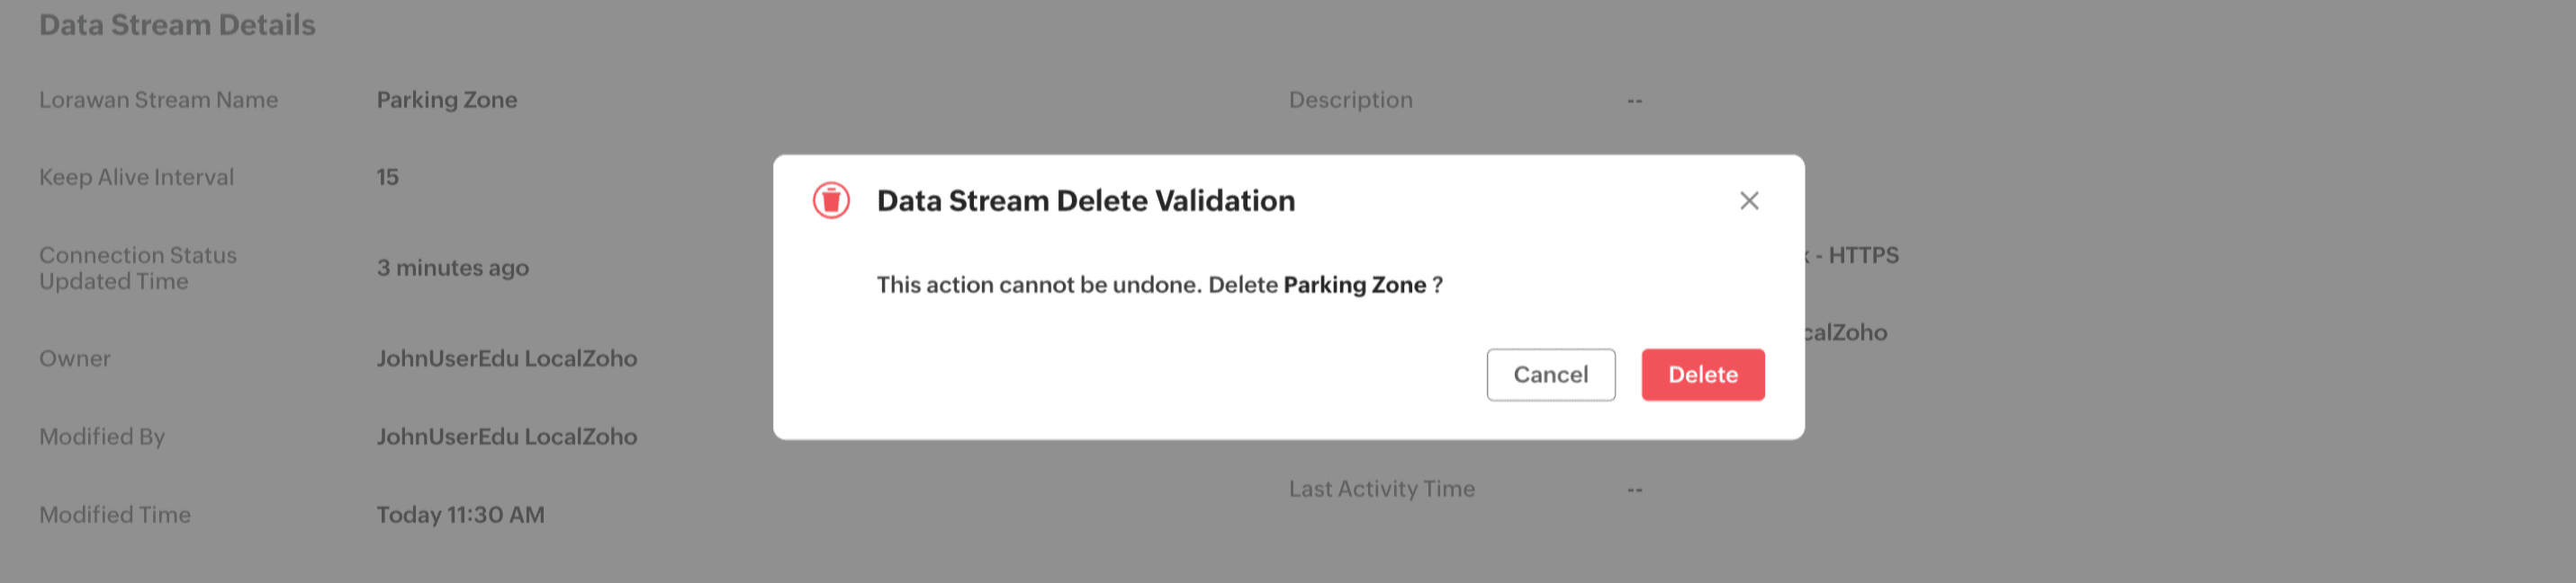Click the Last Activity Time label
This screenshot has width=2576, height=583.
(1381, 488)
